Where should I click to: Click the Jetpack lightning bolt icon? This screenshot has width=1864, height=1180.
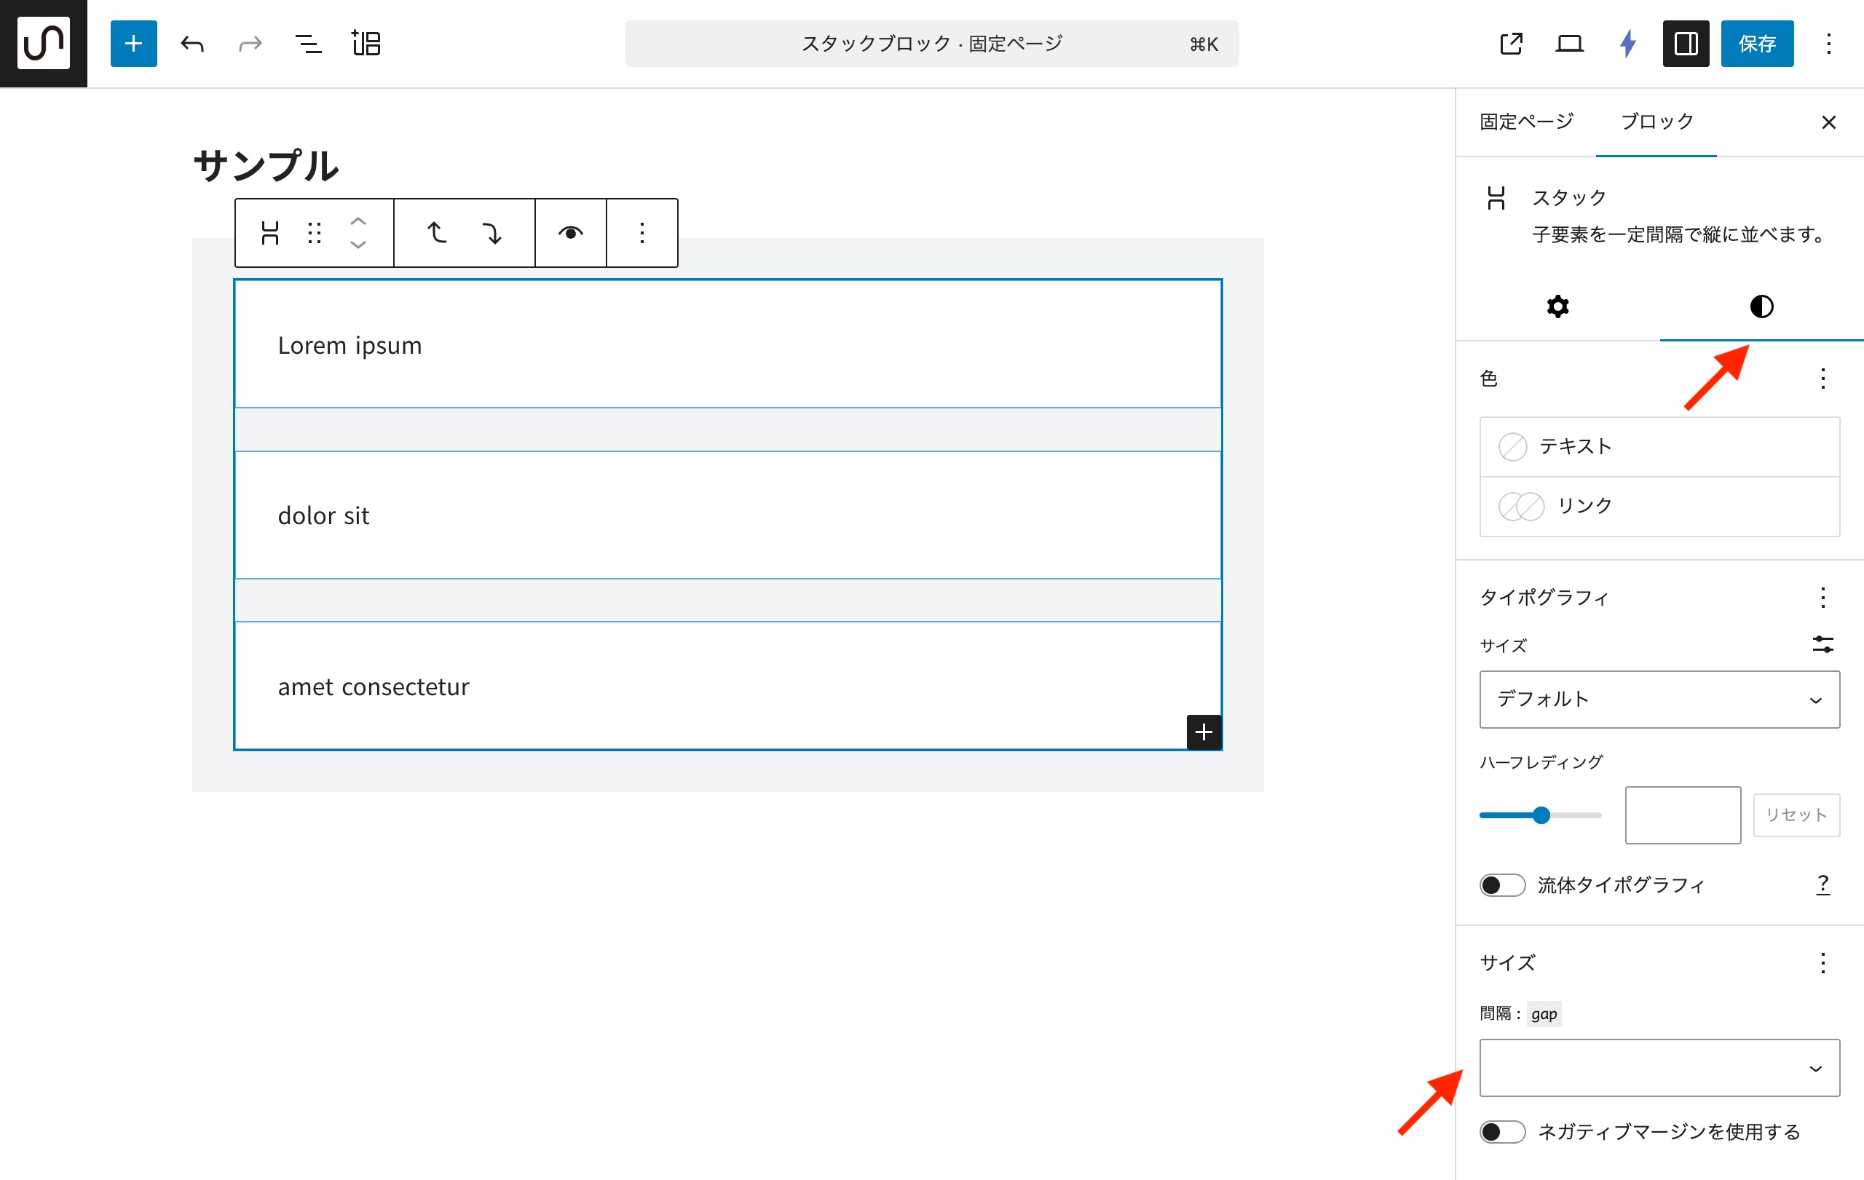1628,44
